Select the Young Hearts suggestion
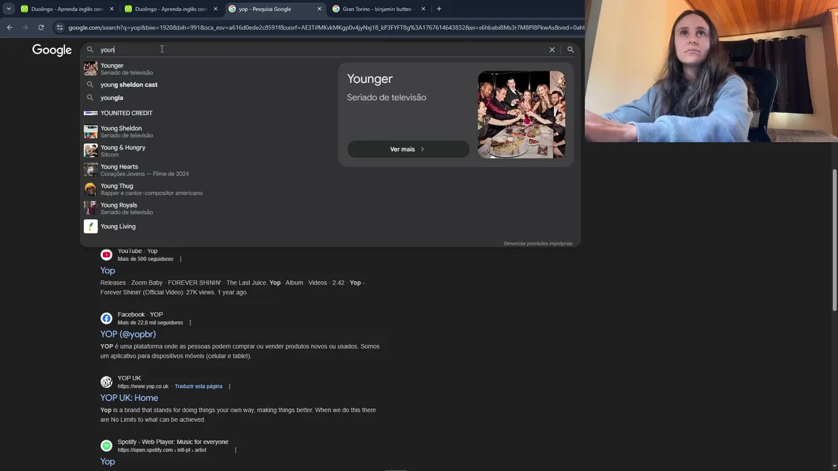The width and height of the screenshot is (838, 471). [x=209, y=170]
